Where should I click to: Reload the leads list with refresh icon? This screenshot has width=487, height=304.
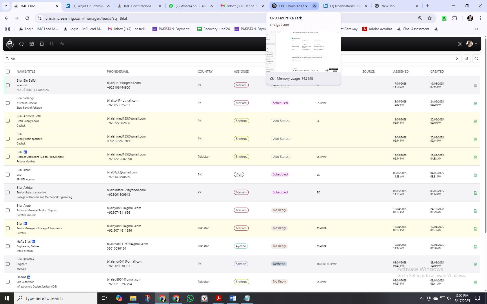click(476, 58)
